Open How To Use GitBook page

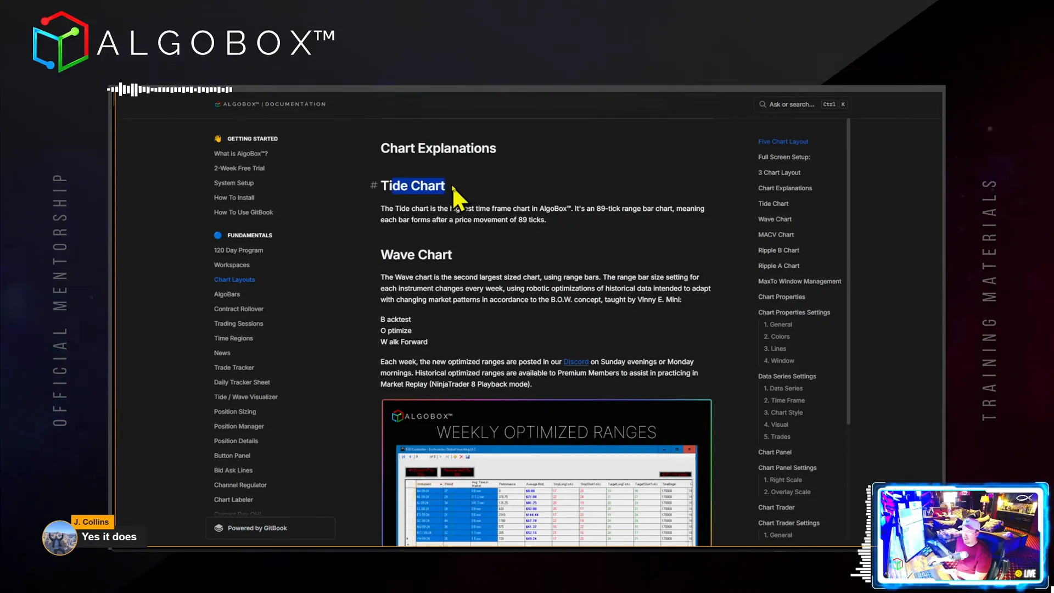(244, 212)
